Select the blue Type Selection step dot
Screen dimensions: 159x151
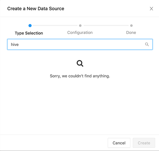click(x=30, y=26)
